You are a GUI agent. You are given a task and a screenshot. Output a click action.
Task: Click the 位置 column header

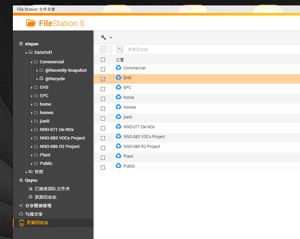[120, 60]
